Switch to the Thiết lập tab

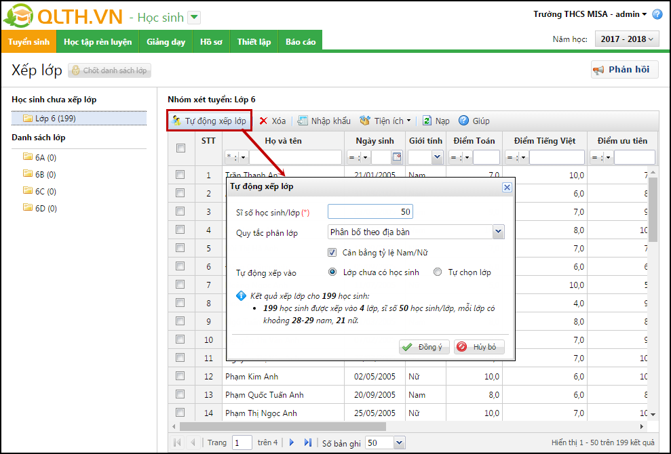coord(254,42)
